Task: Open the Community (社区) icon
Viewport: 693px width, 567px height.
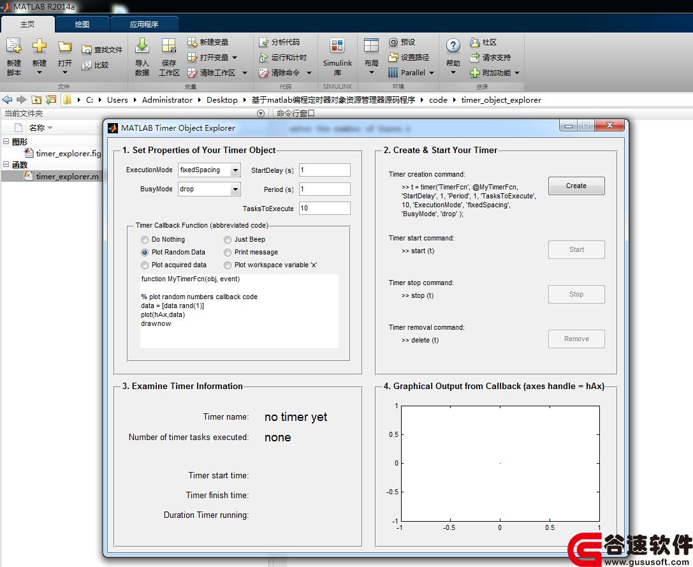Action: coord(475,42)
